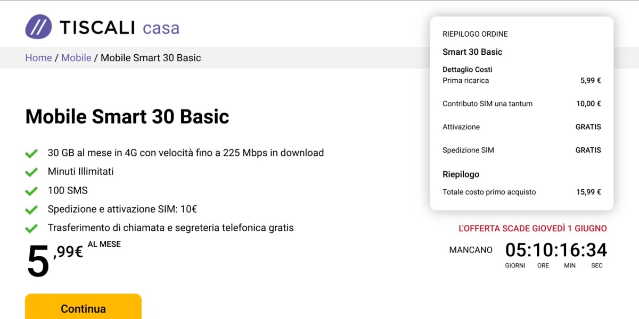Click the Spedizione SIM row label
Viewport: 639px width, 319px height.
[x=468, y=150]
